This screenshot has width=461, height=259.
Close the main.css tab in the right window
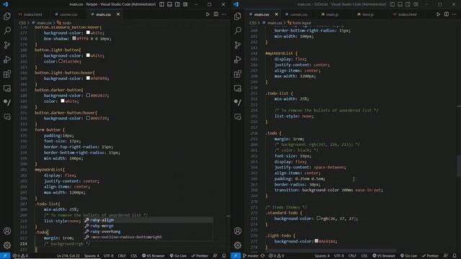(x=277, y=14)
